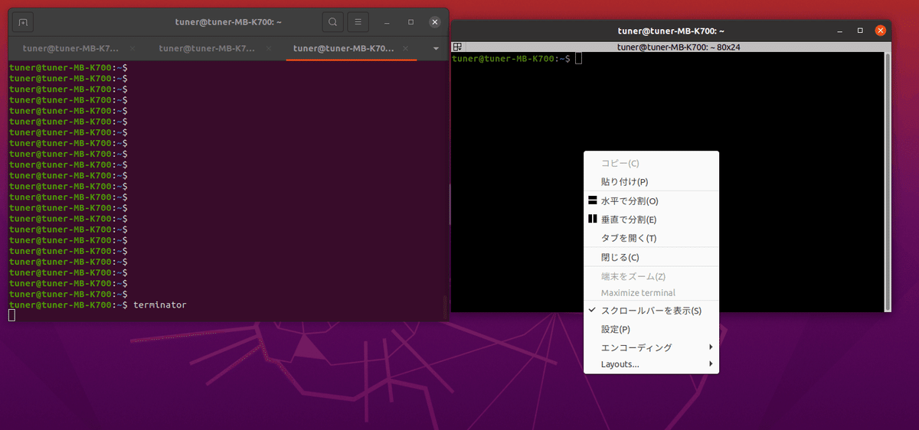
Task: Click the prompt in the Terminator terminal
Action: point(511,58)
